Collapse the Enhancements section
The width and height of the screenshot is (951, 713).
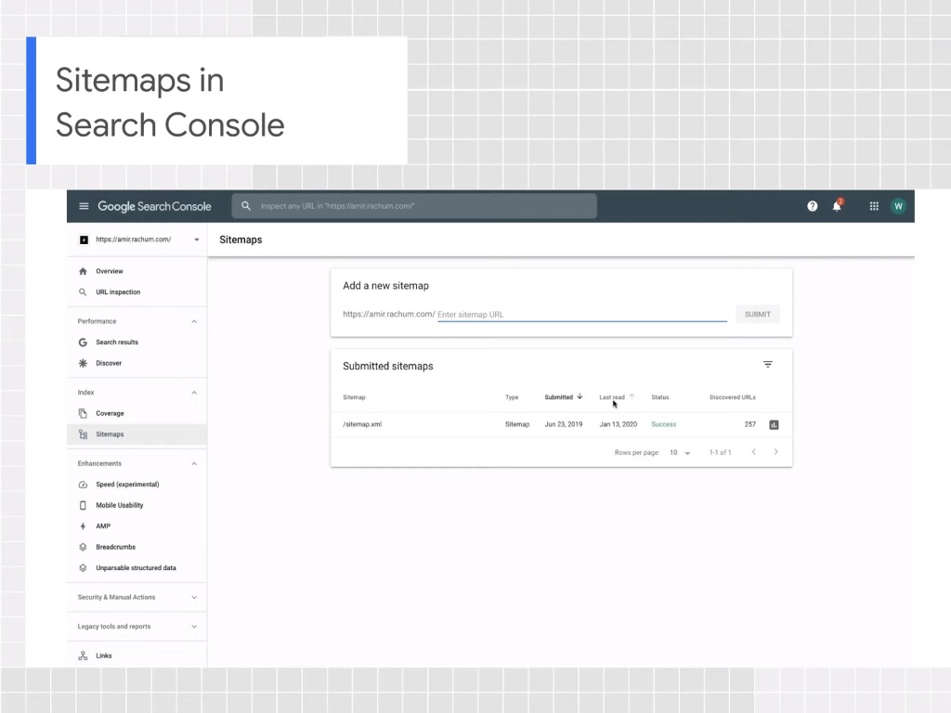coord(194,464)
